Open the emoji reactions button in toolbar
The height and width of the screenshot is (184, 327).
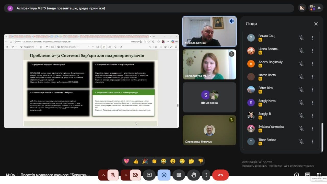click(x=164, y=175)
